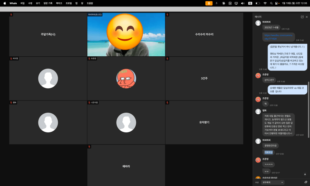Click the orange microphone indicator in menu bar
This screenshot has width=310, height=186.
pos(209,3)
